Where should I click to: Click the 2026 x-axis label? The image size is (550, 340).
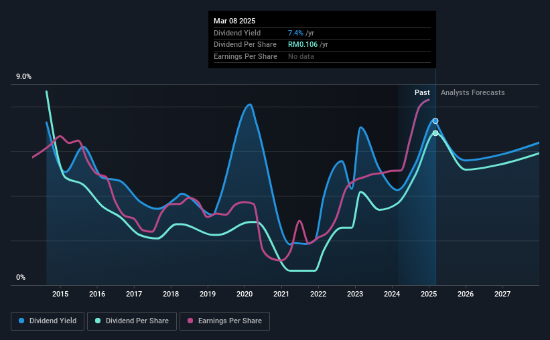click(x=466, y=294)
